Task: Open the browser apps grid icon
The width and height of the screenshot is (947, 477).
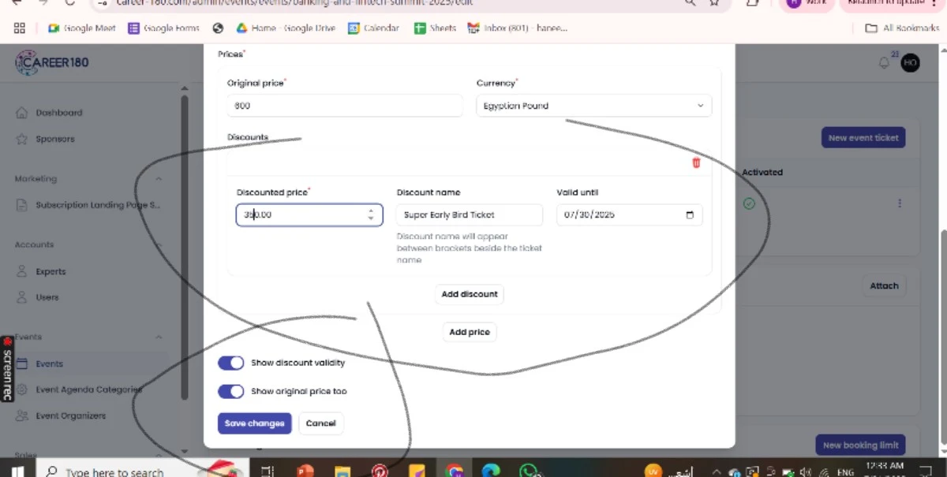Action: 20,28
